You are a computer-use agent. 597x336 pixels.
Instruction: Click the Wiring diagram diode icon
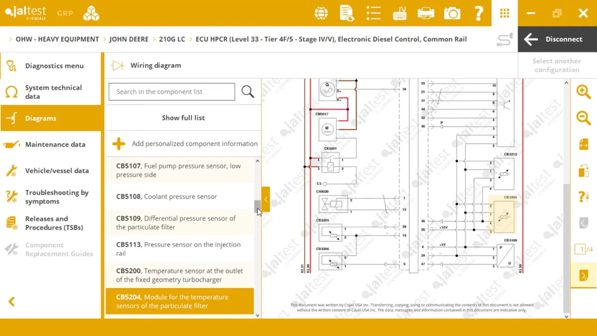coord(118,65)
